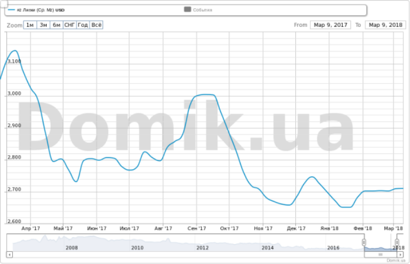
Task: Click 2016 in the navigator timeline
Action: [333, 248]
